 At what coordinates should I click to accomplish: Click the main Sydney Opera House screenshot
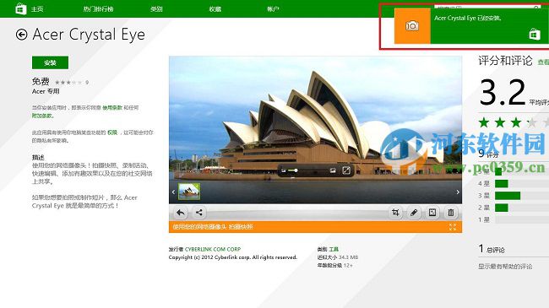(315, 129)
